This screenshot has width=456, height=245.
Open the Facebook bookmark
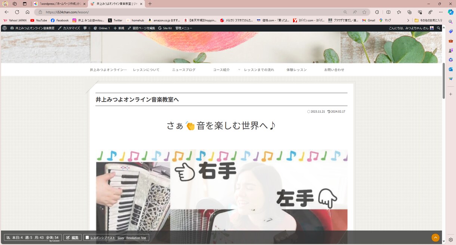pyautogui.click(x=60, y=20)
